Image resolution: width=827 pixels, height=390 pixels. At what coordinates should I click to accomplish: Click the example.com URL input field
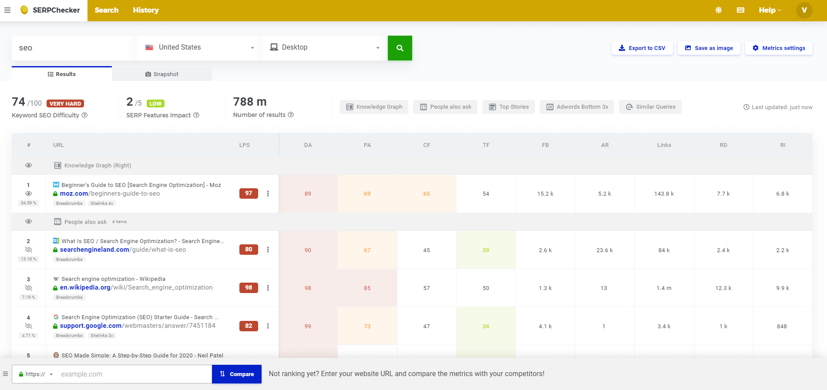(134, 374)
